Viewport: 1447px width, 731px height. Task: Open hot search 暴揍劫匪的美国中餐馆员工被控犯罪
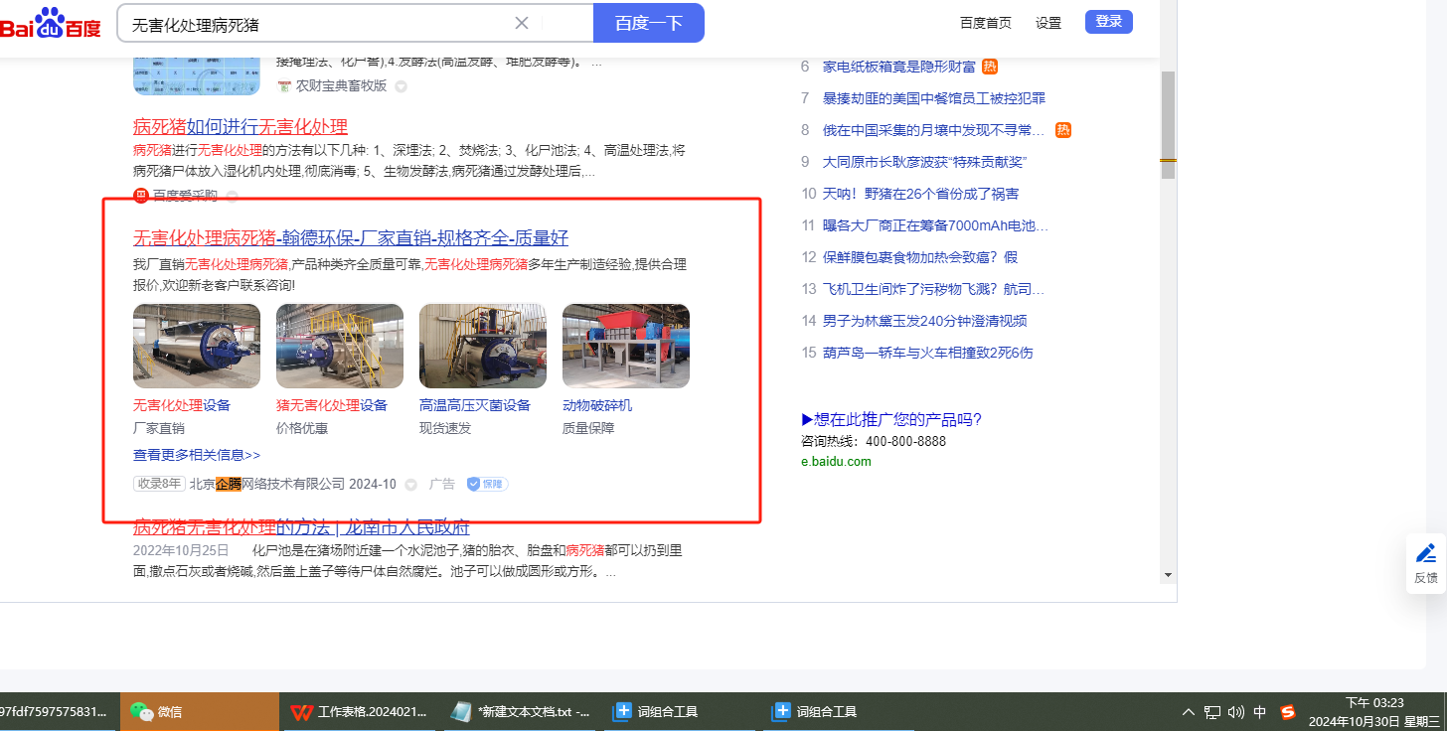[x=934, y=98]
